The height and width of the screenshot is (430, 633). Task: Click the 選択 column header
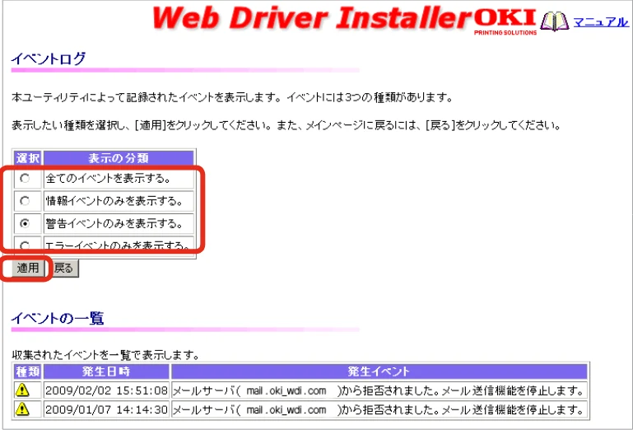pos(27,158)
